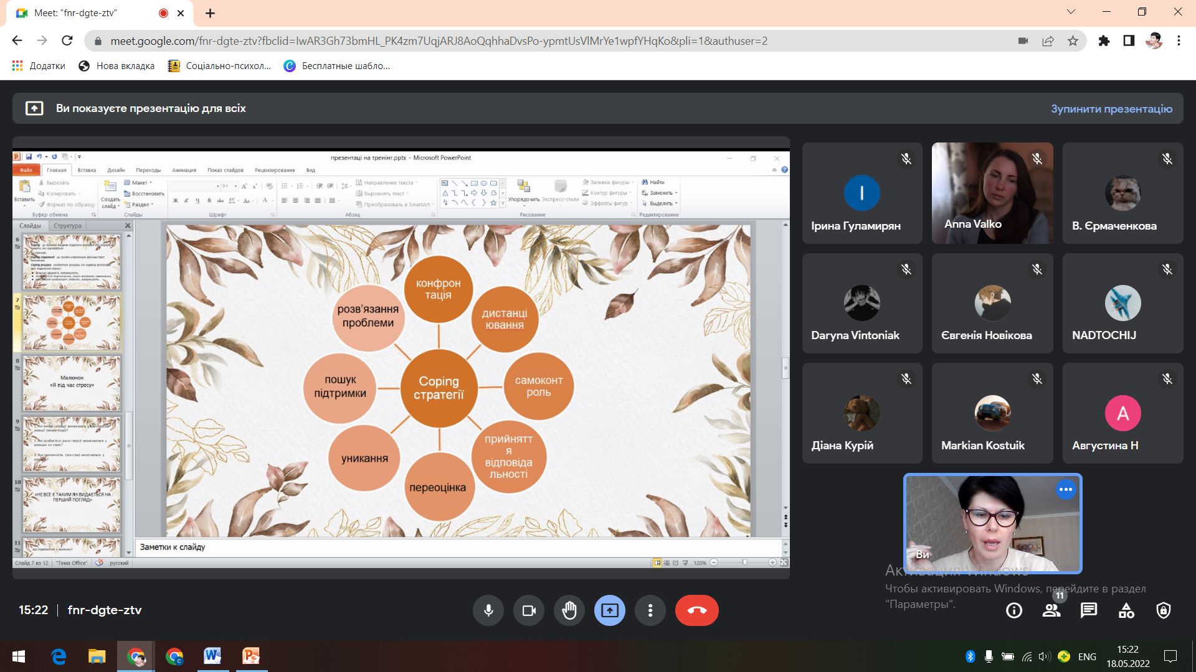1196x672 pixels.
Task: Mute the microphone in Meet
Action: tap(488, 610)
